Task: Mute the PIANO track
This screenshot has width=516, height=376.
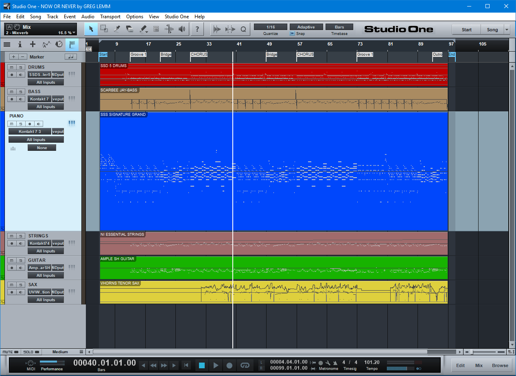Action: [x=12, y=124]
